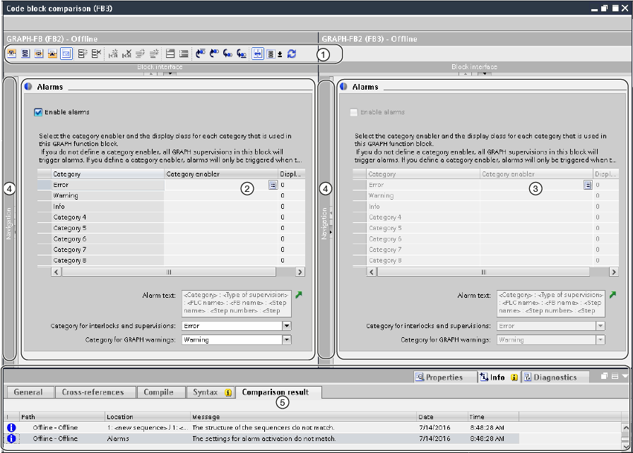Open the Syntax tab

206,392
